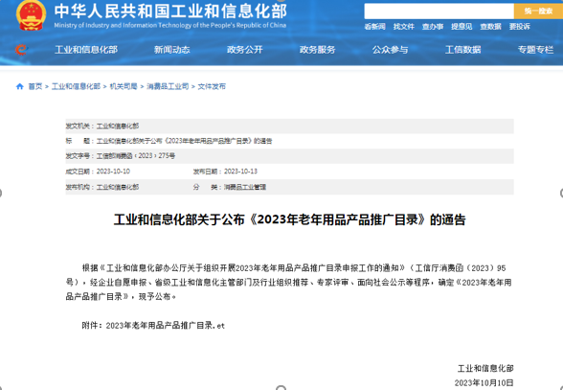Open the 工信数据 menu

[462, 50]
